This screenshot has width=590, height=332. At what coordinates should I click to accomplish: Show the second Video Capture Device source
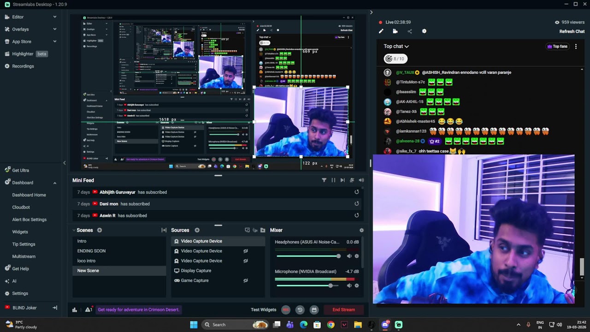(x=246, y=251)
